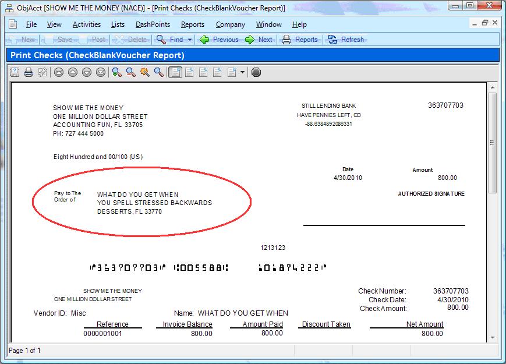Image resolution: width=506 pixels, height=364 pixels.
Task: Click the report tools wrench icon
Action: (x=42, y=72)
